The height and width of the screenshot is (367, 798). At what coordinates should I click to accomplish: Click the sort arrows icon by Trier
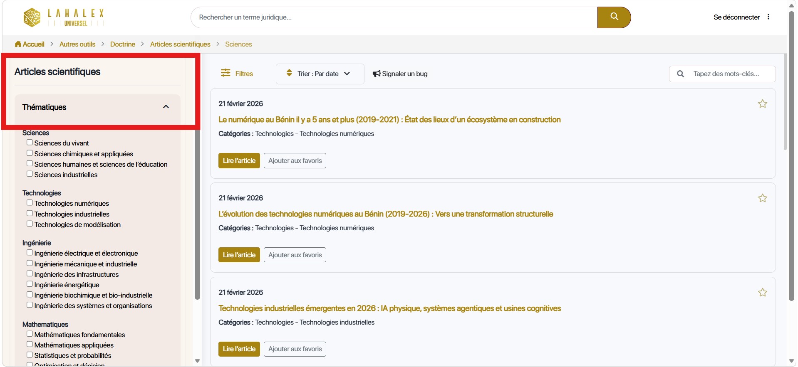tap(289, 73)
